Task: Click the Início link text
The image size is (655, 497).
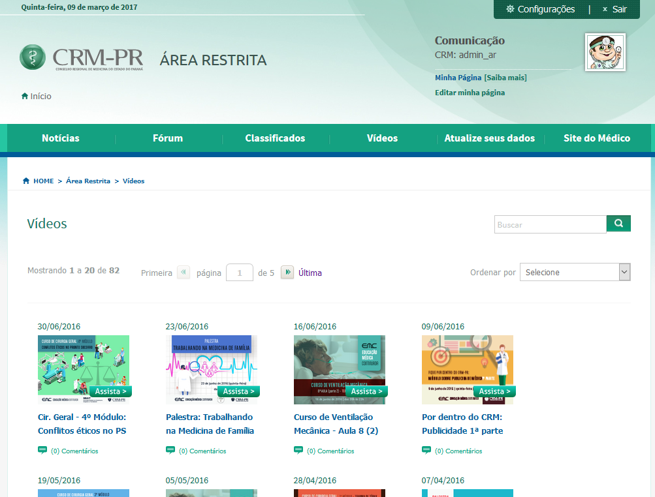Action: [41, 97]
